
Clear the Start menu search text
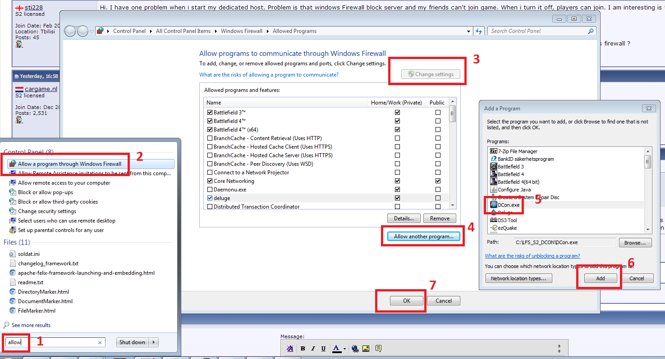click(100, 343)
